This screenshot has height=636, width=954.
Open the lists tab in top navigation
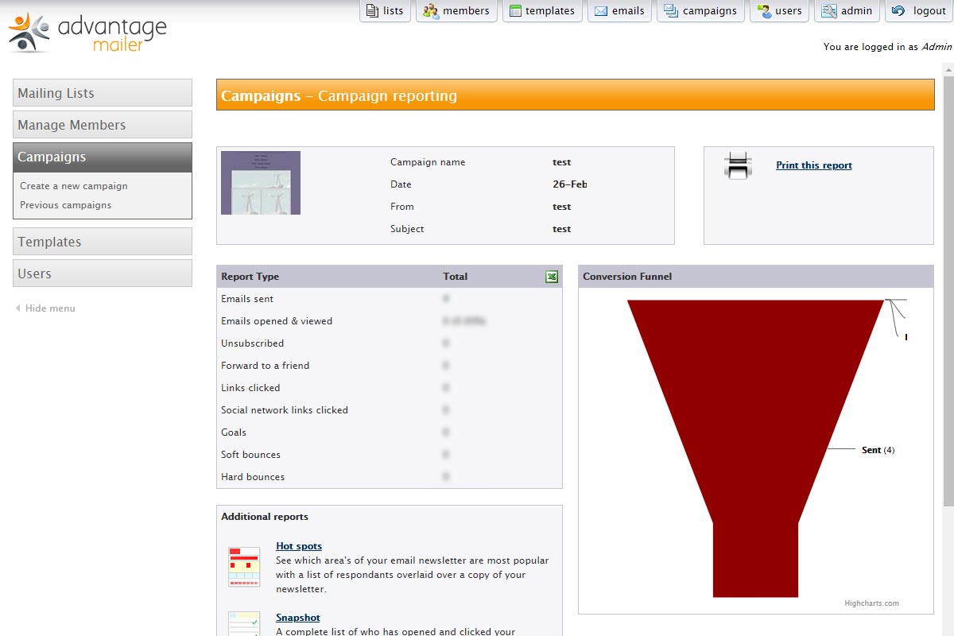coord(385,11)
